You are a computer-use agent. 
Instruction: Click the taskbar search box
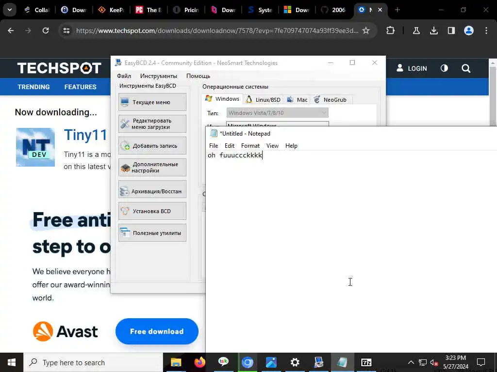[x=93, y=362]
